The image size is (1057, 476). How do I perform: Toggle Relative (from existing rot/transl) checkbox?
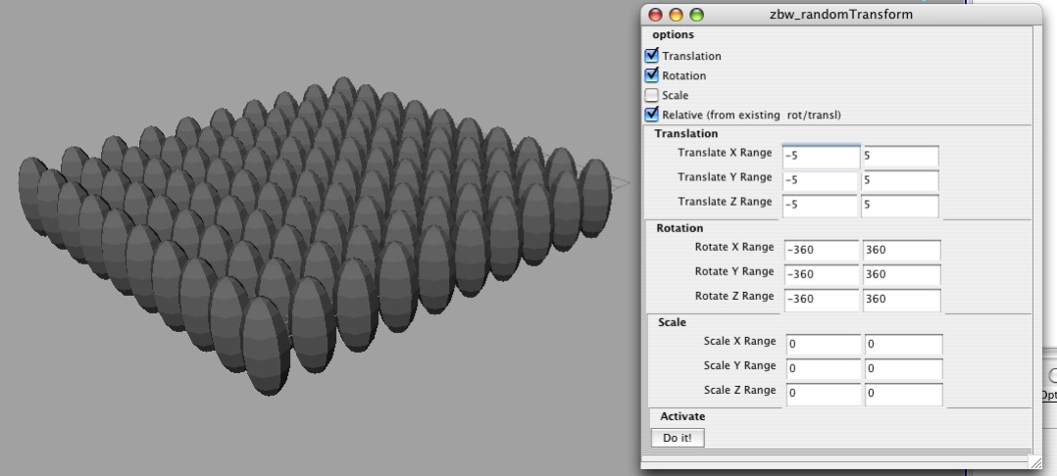tap(652, 115)
